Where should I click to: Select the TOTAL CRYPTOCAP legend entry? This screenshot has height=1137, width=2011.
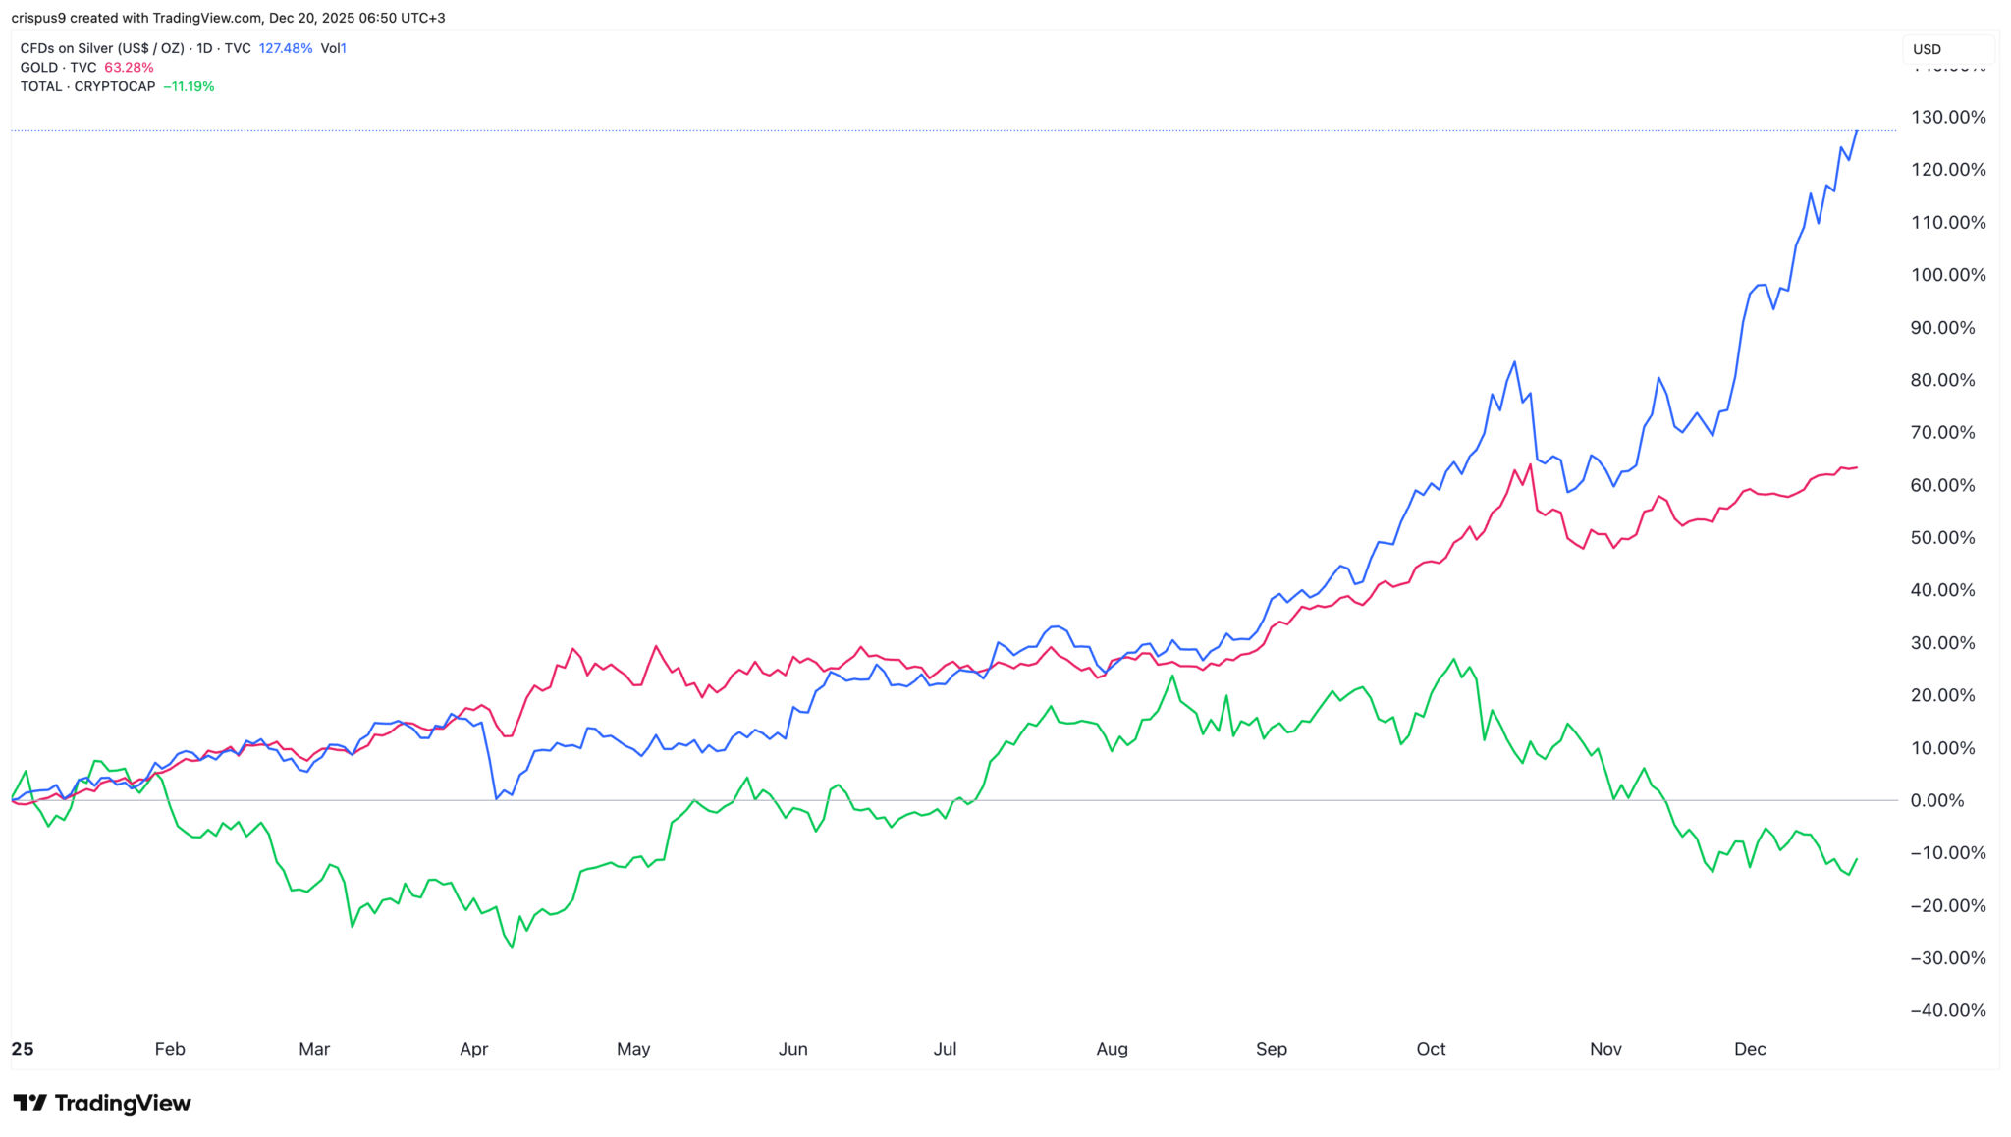tap(87, 86)
